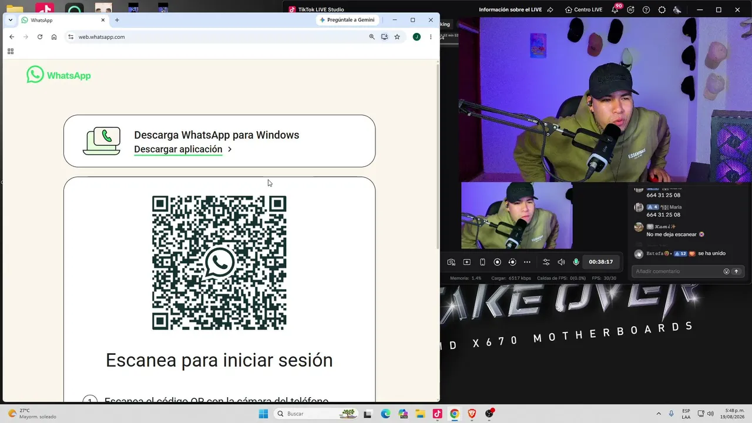
Task: Reload the WhatsApp Web page
Action: (x=40, y=36)
